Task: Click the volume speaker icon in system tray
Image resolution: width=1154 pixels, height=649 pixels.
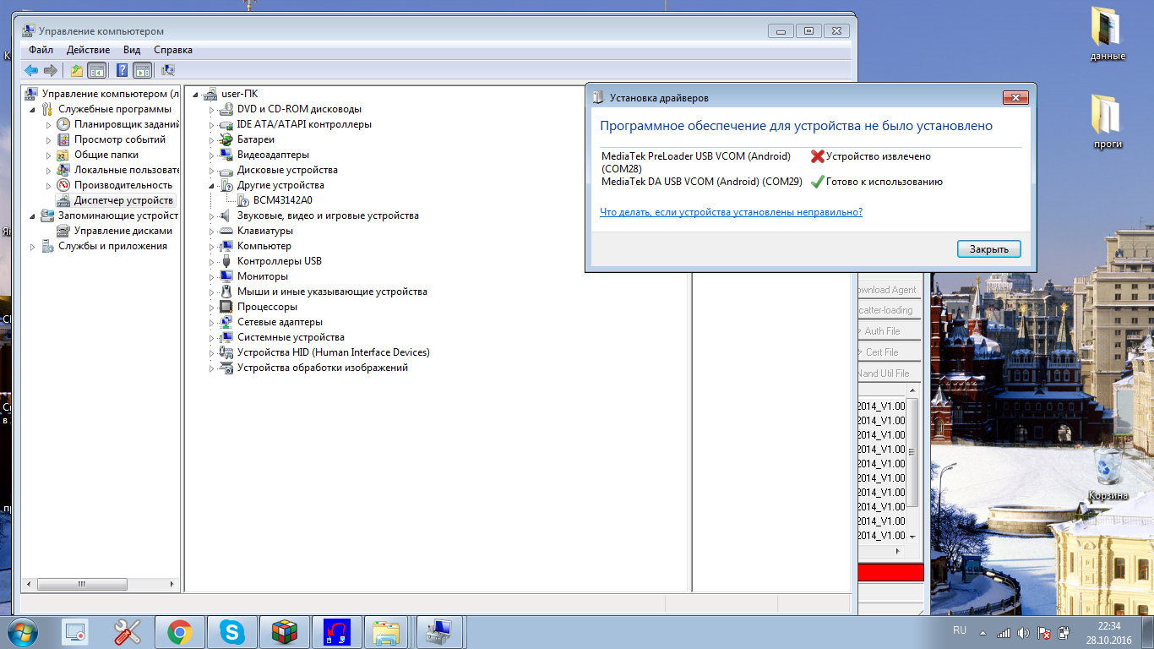Action: coord(1023,632)
